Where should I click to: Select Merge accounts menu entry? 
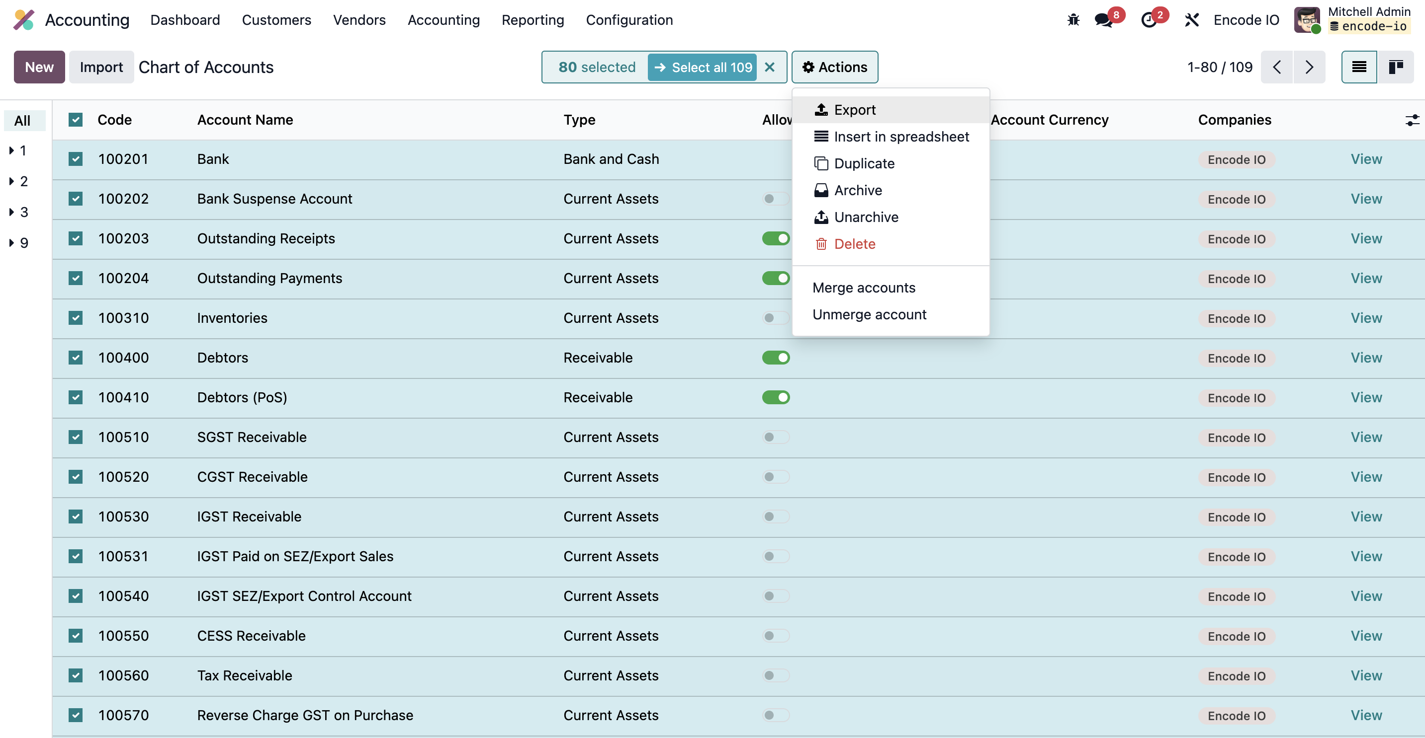tap(864, 288)
